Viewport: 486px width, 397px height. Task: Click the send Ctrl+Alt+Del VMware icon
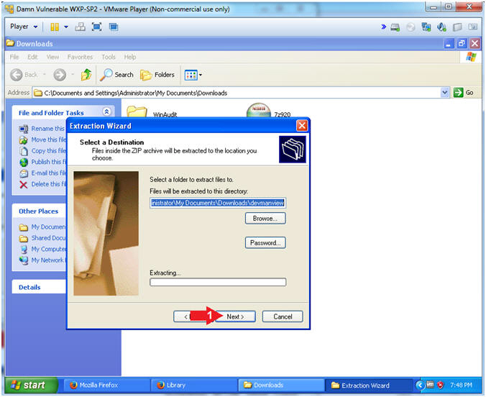point(81,27)
